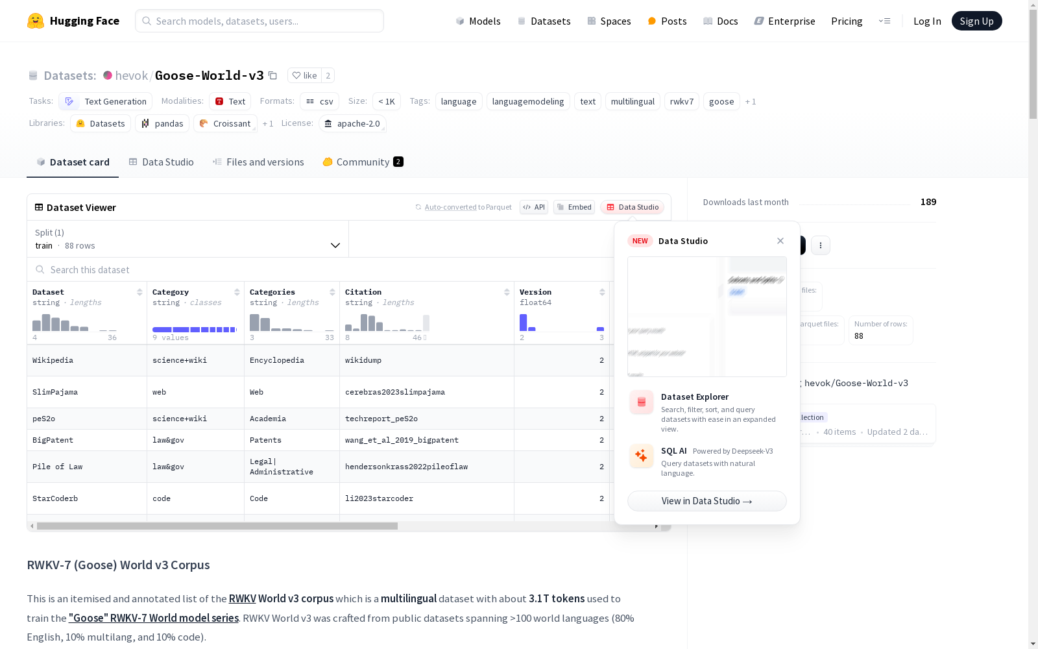
Task: Open Spaces in the top navigation
Action: [x=609, y=21]
